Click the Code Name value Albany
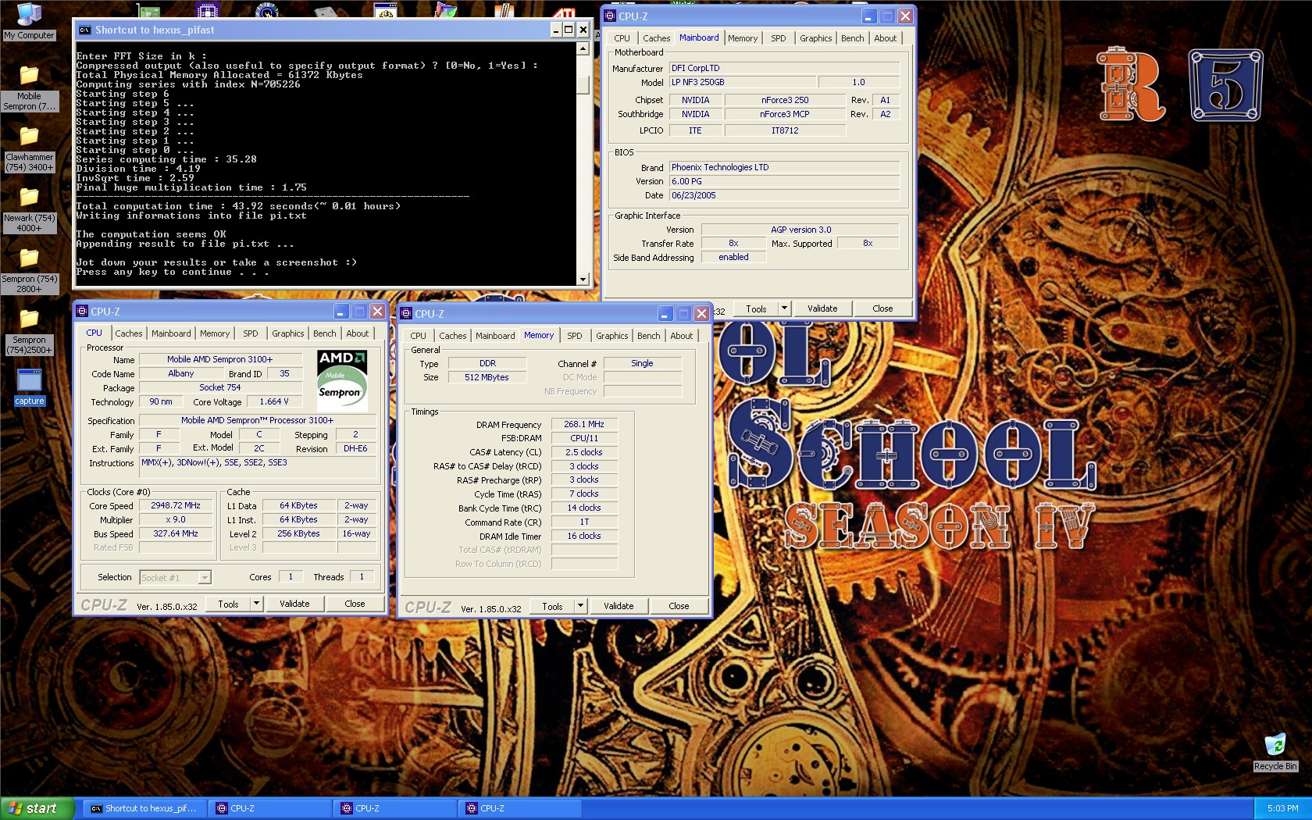Screen dimensions: 1312x820 [x=181, y=373]
